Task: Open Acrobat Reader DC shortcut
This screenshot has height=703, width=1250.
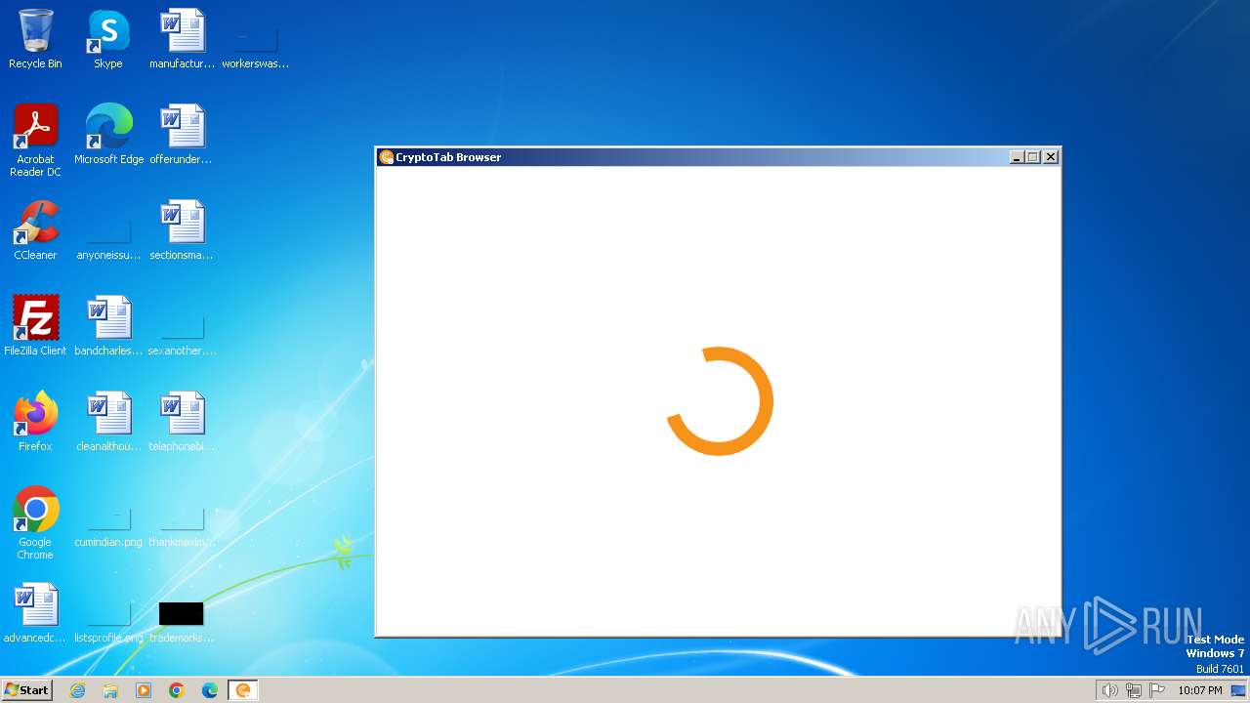Action: (x=35, y=141)
